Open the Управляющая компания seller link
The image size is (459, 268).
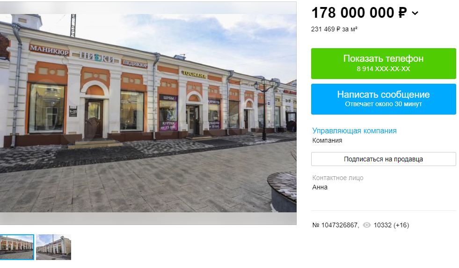pos(354,131)
